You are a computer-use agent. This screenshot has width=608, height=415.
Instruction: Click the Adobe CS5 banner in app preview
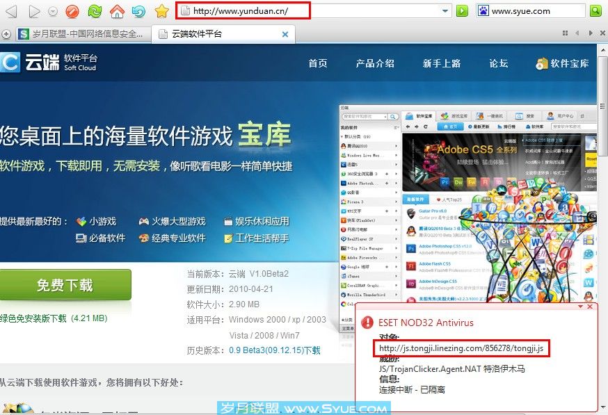point(499,161)
